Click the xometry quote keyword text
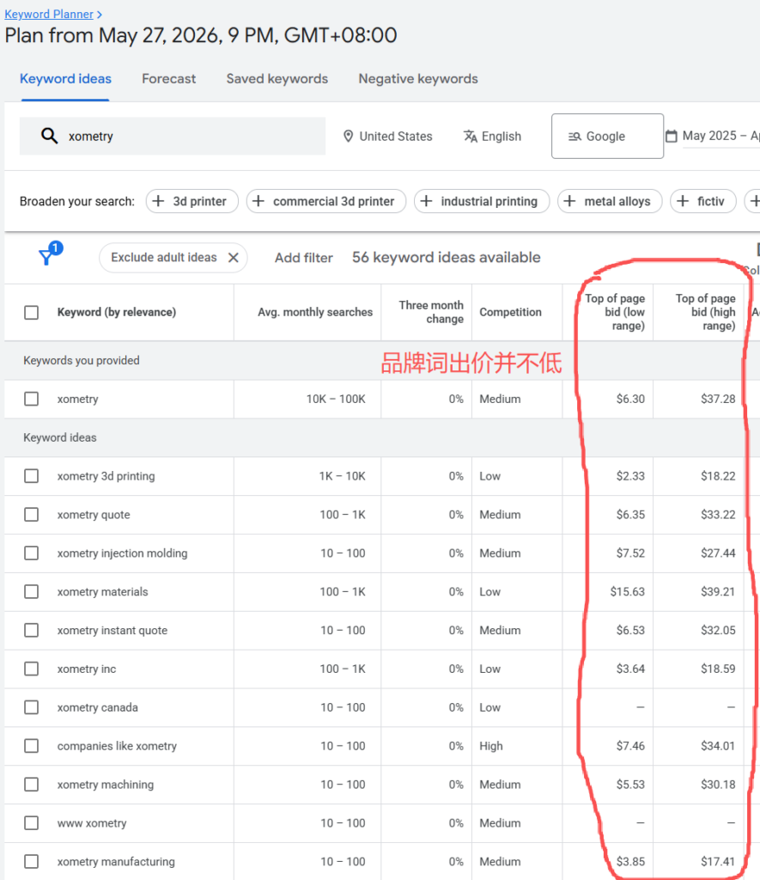This screenshot has height=880, width=760. (x=94, y=515)
